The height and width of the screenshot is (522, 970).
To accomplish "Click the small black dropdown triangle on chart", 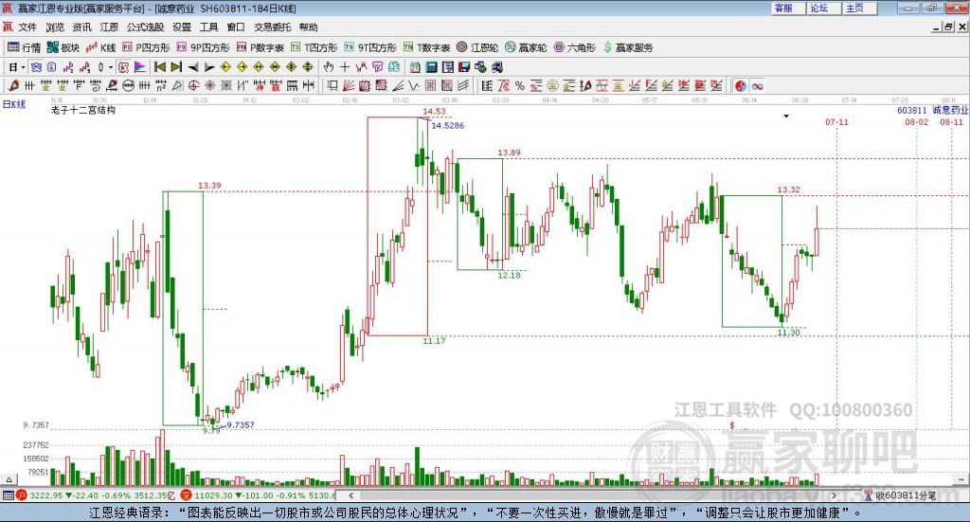I will [x=786, y=116].
